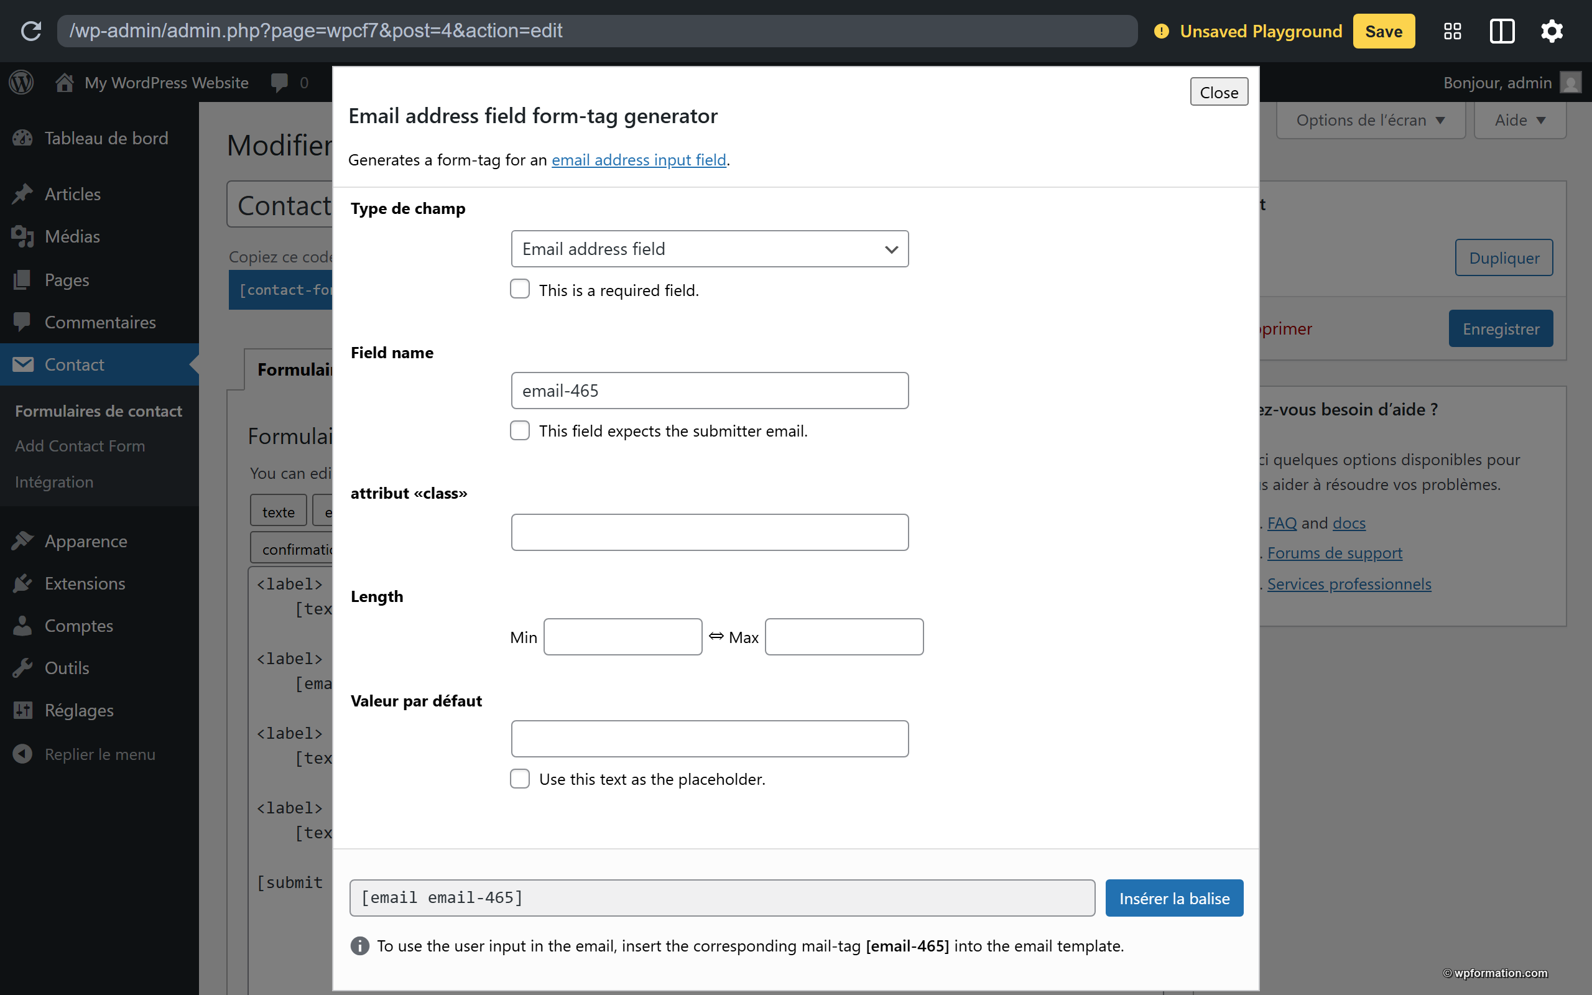Expand the Aide help panel
Image resolution: width=1592 pixels, height=995 pixels.
click(1520, 120)
